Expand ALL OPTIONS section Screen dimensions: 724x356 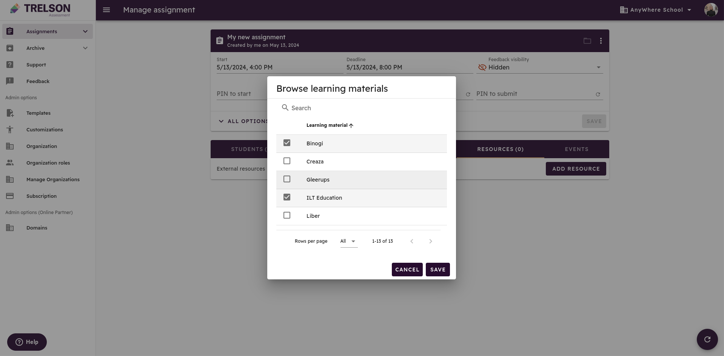click(x=243, y=121)
